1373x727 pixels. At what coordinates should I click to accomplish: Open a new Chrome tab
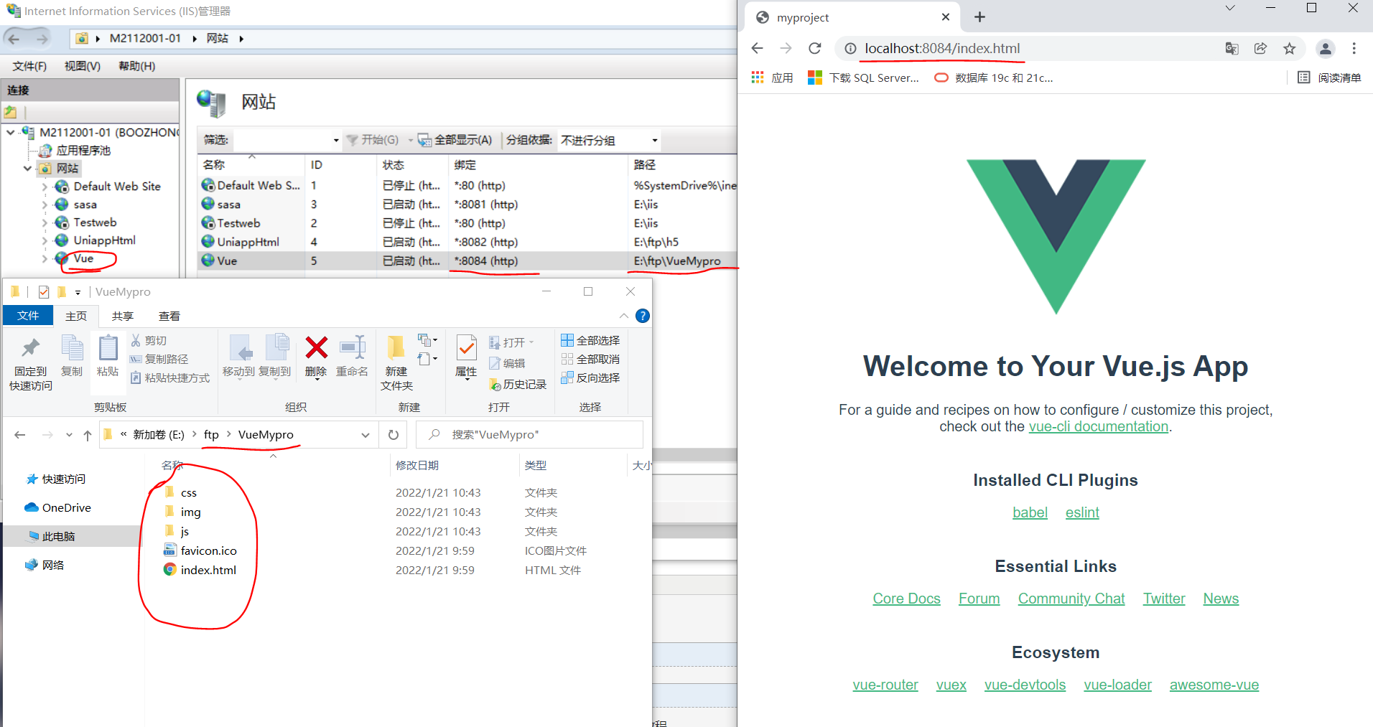(x=979, y=17)
